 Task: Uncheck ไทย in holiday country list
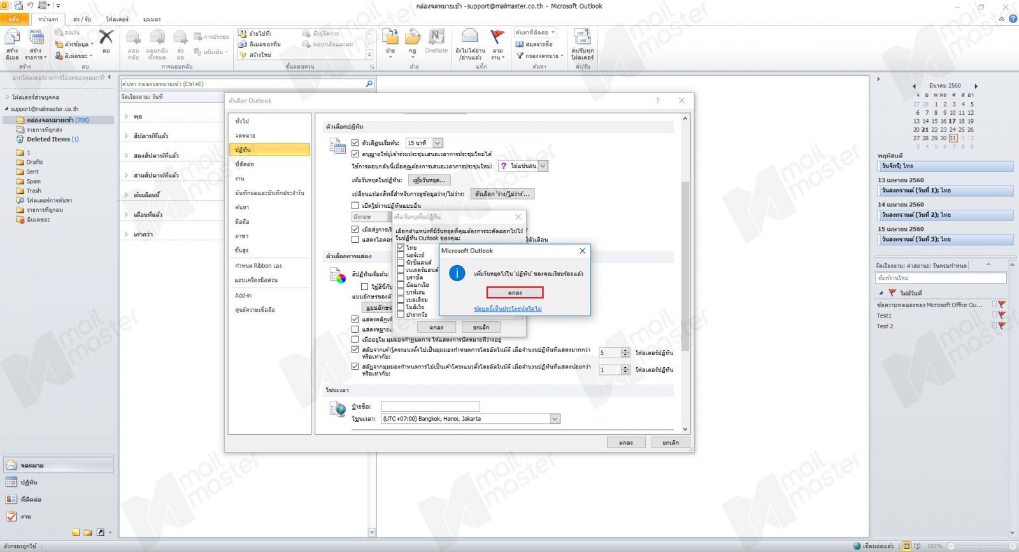(401, 247)
